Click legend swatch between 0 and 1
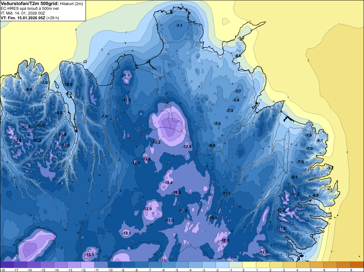364x272 pixels. coord(249,265)
